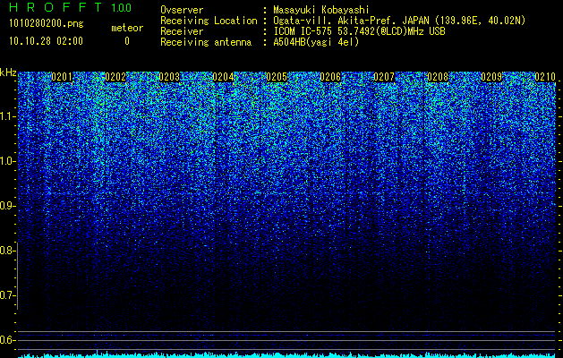Screen dimensions: 563x358
Task: Click the 0.9 kHz axis label
Action: pos(7,206)
